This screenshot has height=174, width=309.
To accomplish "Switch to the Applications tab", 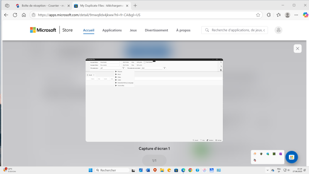I will (x=112, y=30).
